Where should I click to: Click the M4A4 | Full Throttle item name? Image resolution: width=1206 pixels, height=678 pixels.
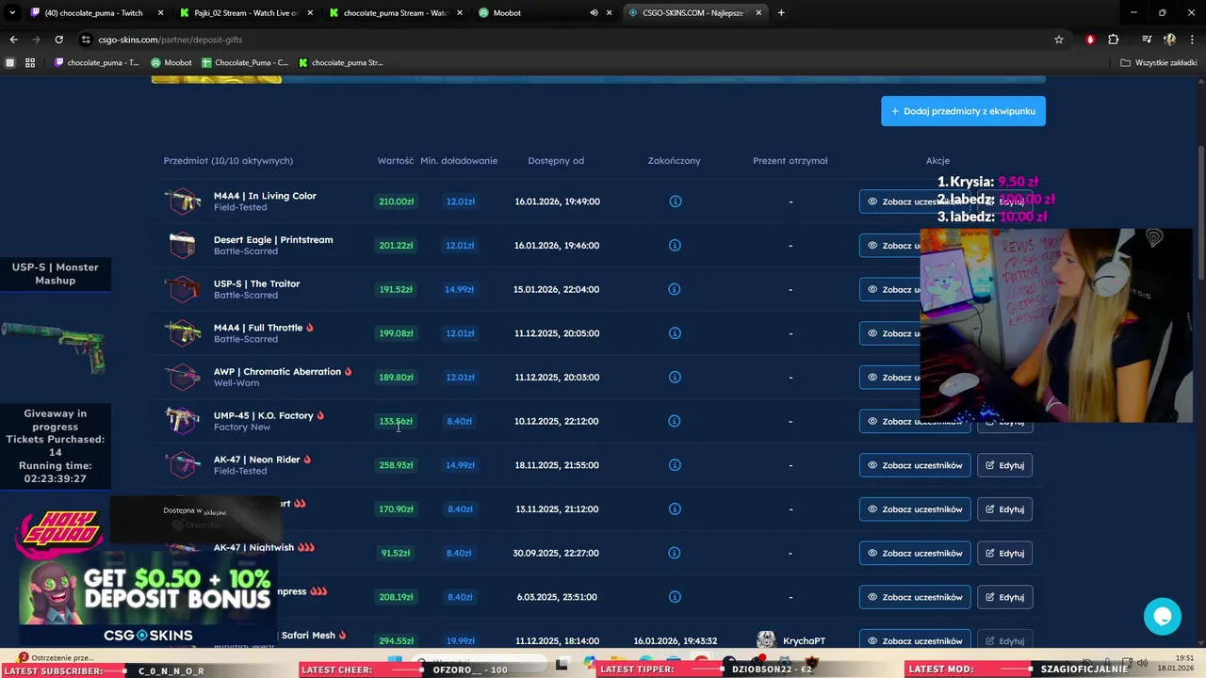tap(258, 328)
